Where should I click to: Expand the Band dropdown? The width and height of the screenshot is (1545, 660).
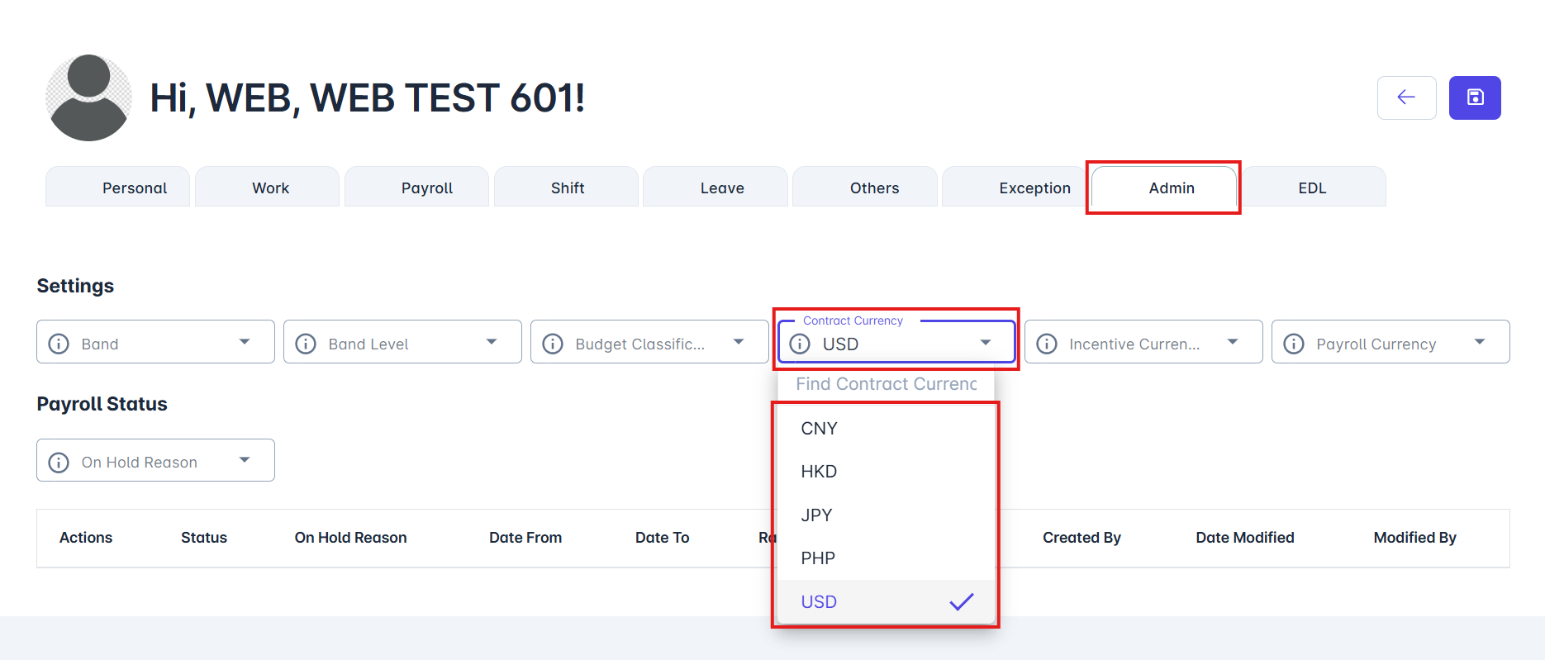245,342
